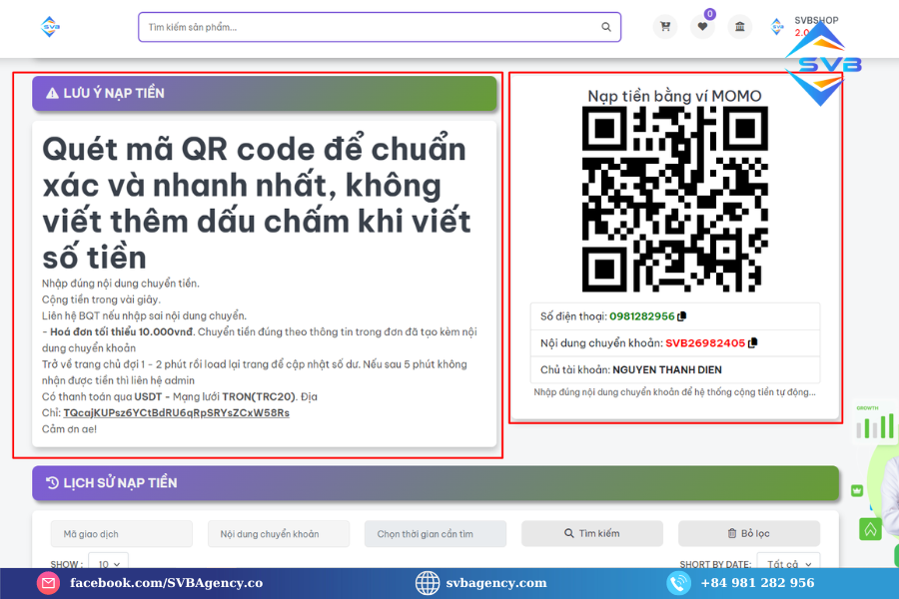Click the warning icon in LƯU Ý NẠP TIỀN

(x=52, y=93)
